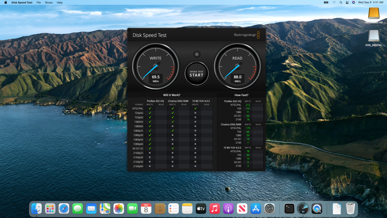Click the 'Will It Work?' heading
Viewport: 387px width, 218px height.
coord(171,95)
